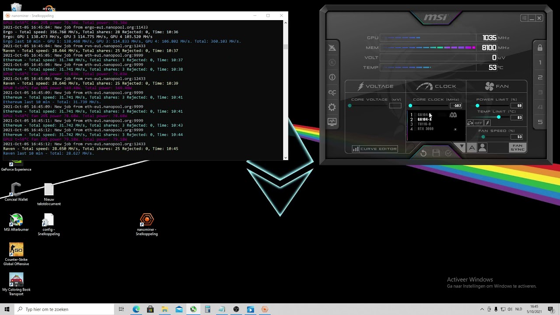Click the link icon beside OFF
The image size is (560, 315).
click(470, 123)
